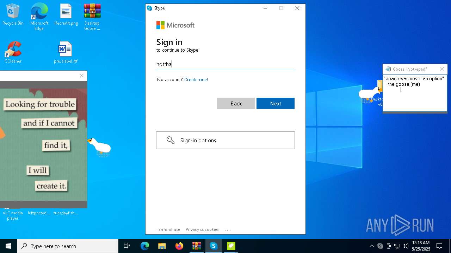Open the Recycle Bin desktop icon

(13, 15)
